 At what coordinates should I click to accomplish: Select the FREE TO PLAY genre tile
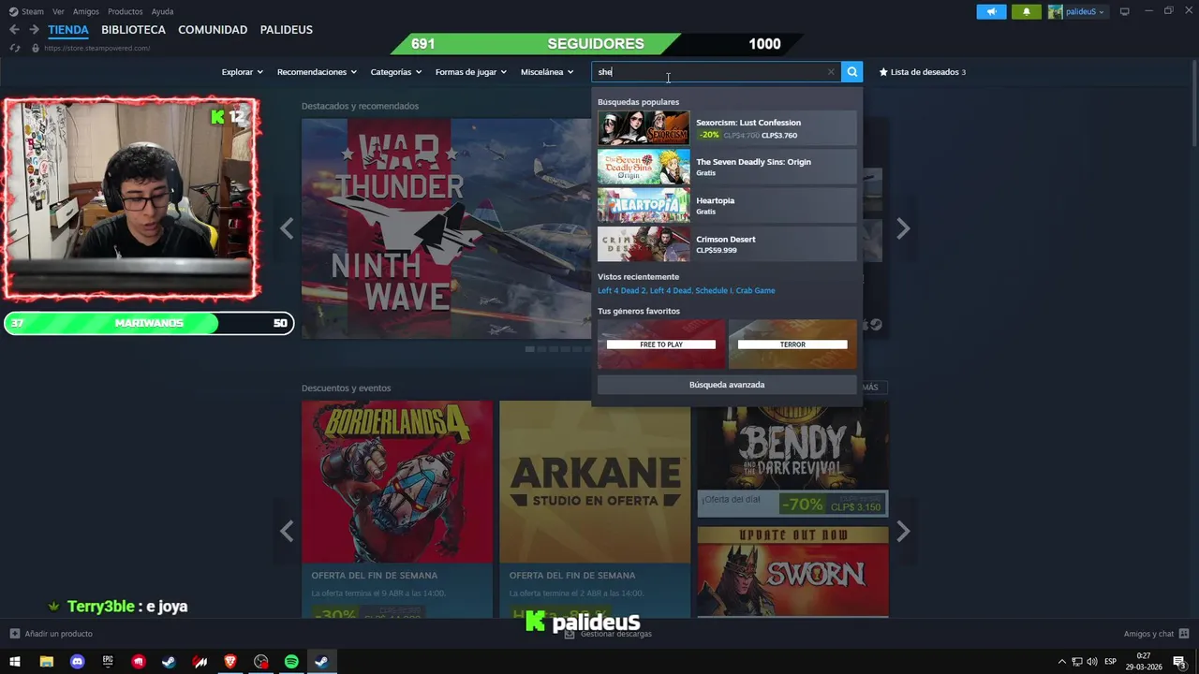click(x=661, y=344)
